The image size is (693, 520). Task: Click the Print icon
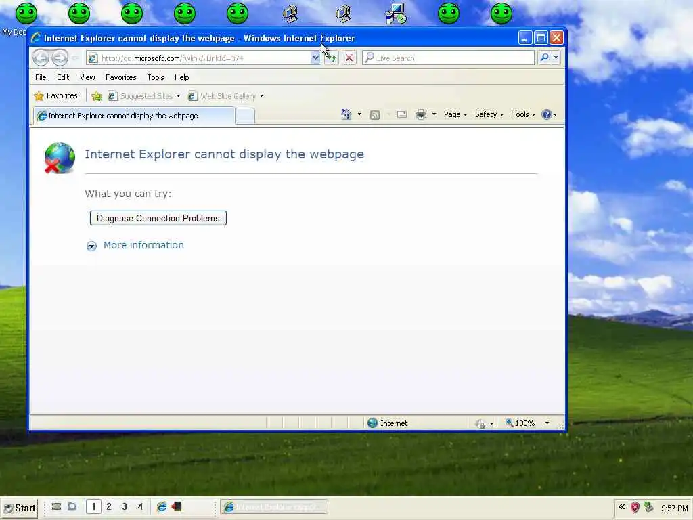pyautogui.click(x=421, y=114)
